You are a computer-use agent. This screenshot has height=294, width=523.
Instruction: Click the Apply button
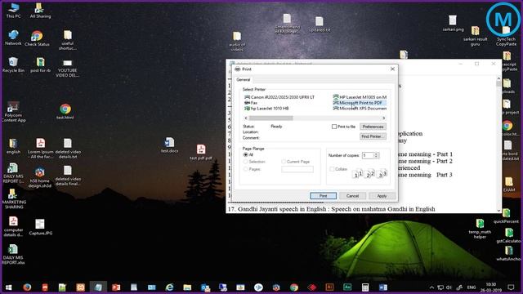(x=382, y=196)
